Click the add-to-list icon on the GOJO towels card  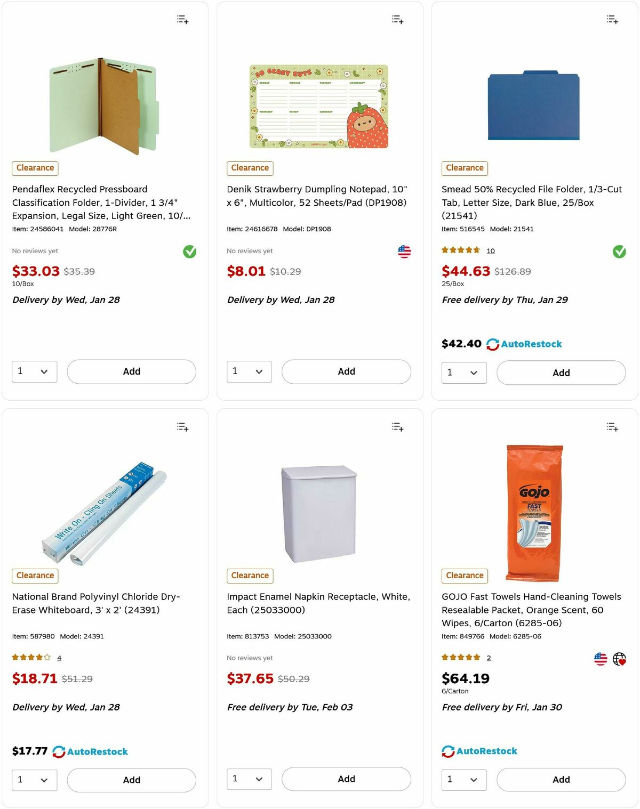pyautogui.click(x=612, y=426)
